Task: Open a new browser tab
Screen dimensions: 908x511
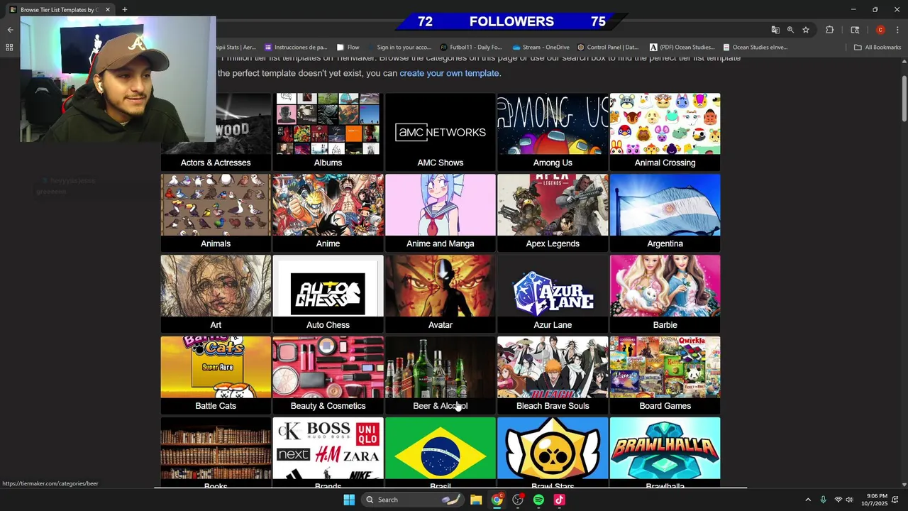Action: point(124,10)
